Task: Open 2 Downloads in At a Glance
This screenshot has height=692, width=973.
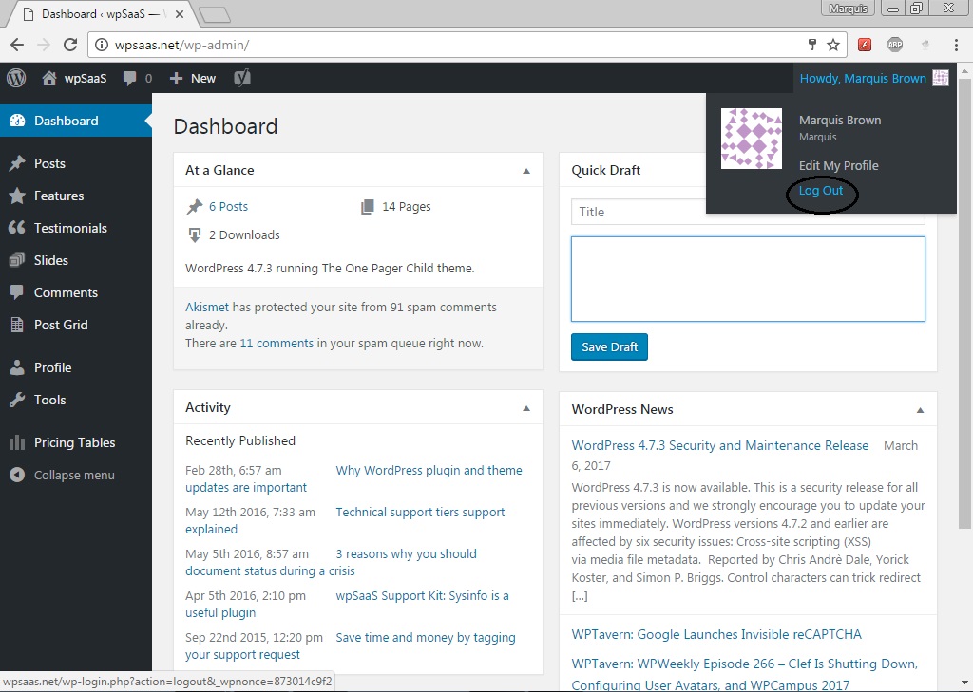Action: [x=244, y=235]
